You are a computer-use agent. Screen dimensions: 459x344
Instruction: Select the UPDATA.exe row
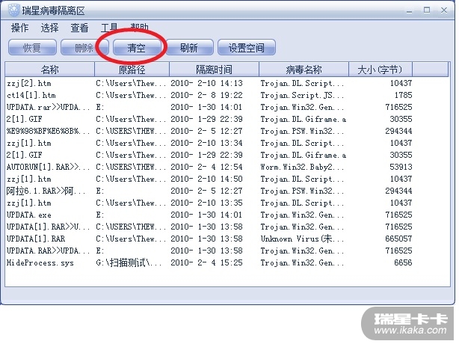click(x=209, y=215)
